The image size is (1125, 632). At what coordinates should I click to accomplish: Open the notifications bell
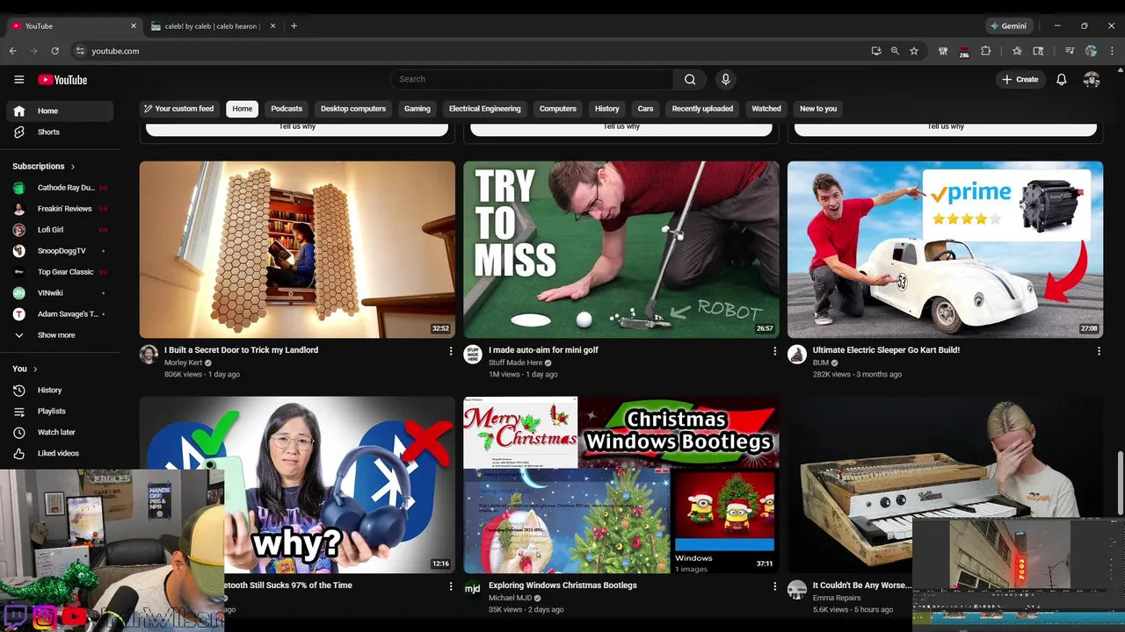coord(1062,79)
